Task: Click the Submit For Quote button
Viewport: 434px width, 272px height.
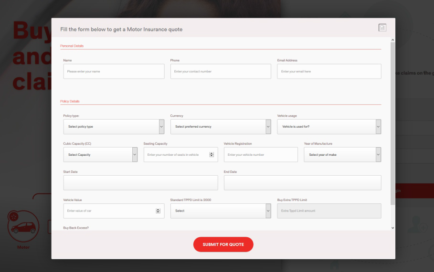Action: tap(223, 244)
